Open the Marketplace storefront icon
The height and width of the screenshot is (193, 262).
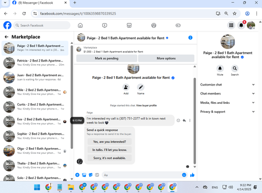(129, 26)
